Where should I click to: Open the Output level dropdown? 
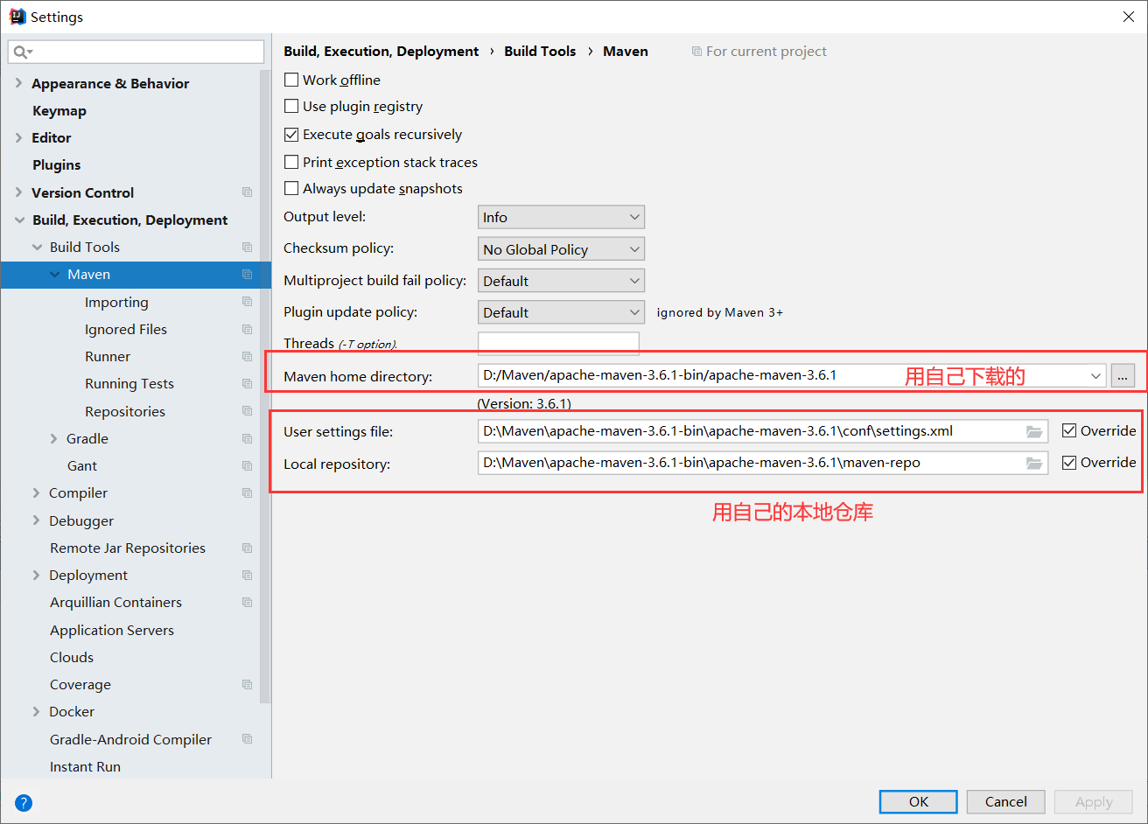click(x=561, y=217)
